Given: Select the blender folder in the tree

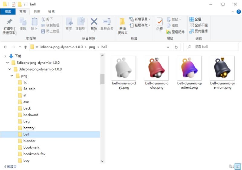Looking at the screenshot, I should (x=29, y=141).
